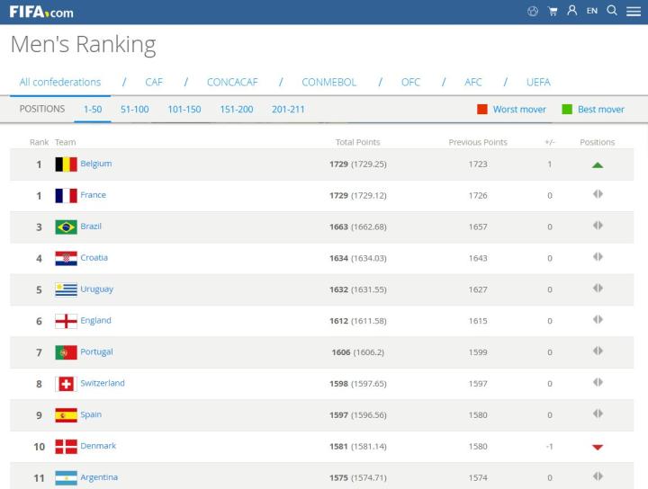Click the red Worst mover swatch
The height and width of the screenshot is (489, 648).
(482, 110)
